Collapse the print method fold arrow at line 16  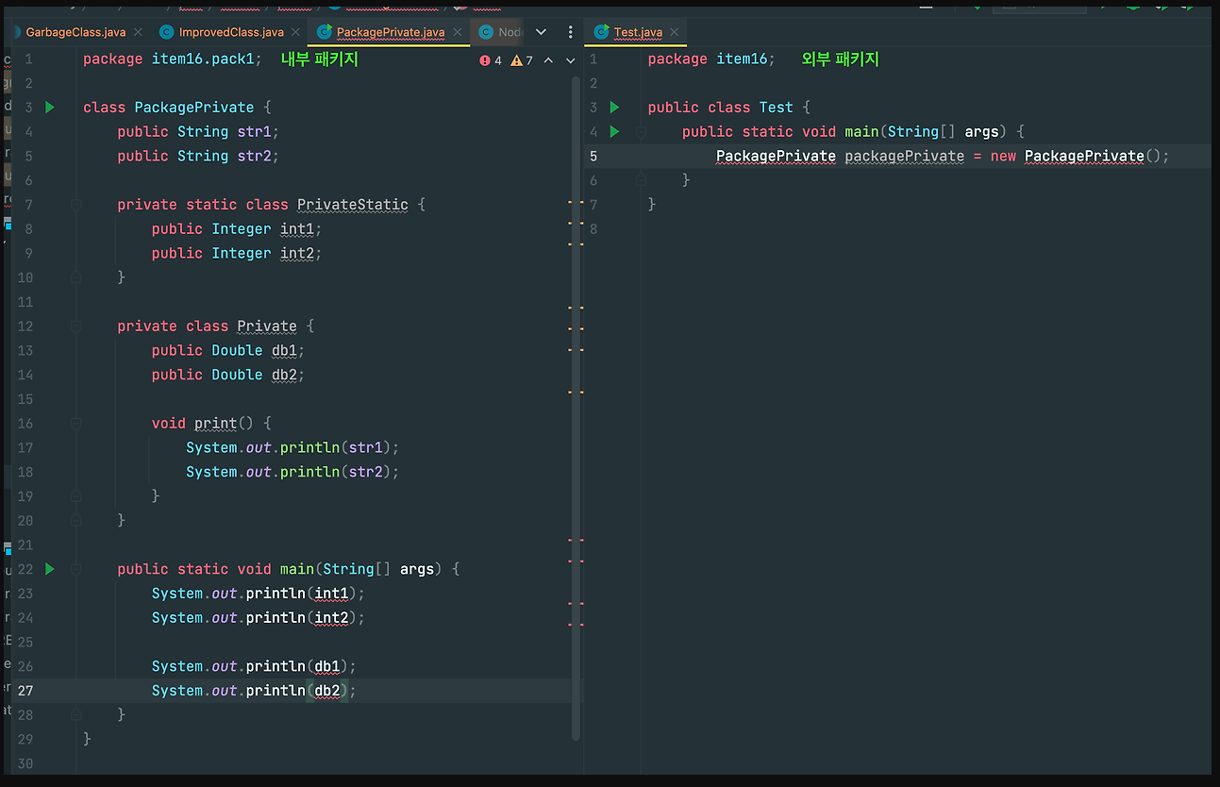click(76, 423)
